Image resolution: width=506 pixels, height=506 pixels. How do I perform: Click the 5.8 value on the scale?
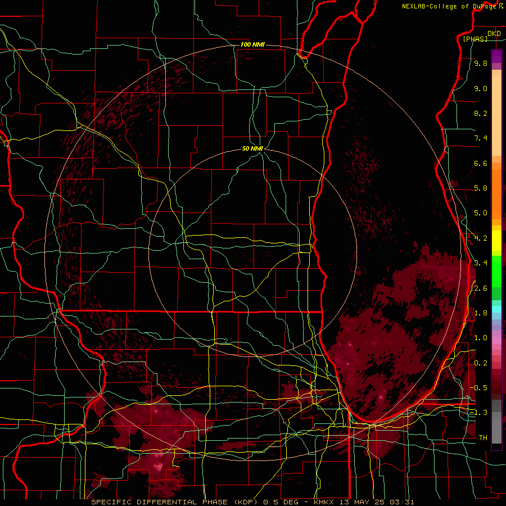click(x=481, y=188)
